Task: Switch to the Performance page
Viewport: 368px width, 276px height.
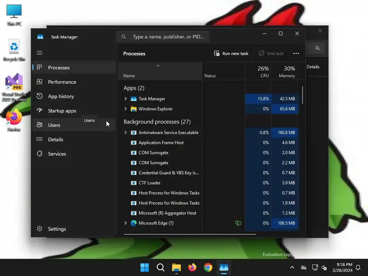Action: tap(74, 82)
